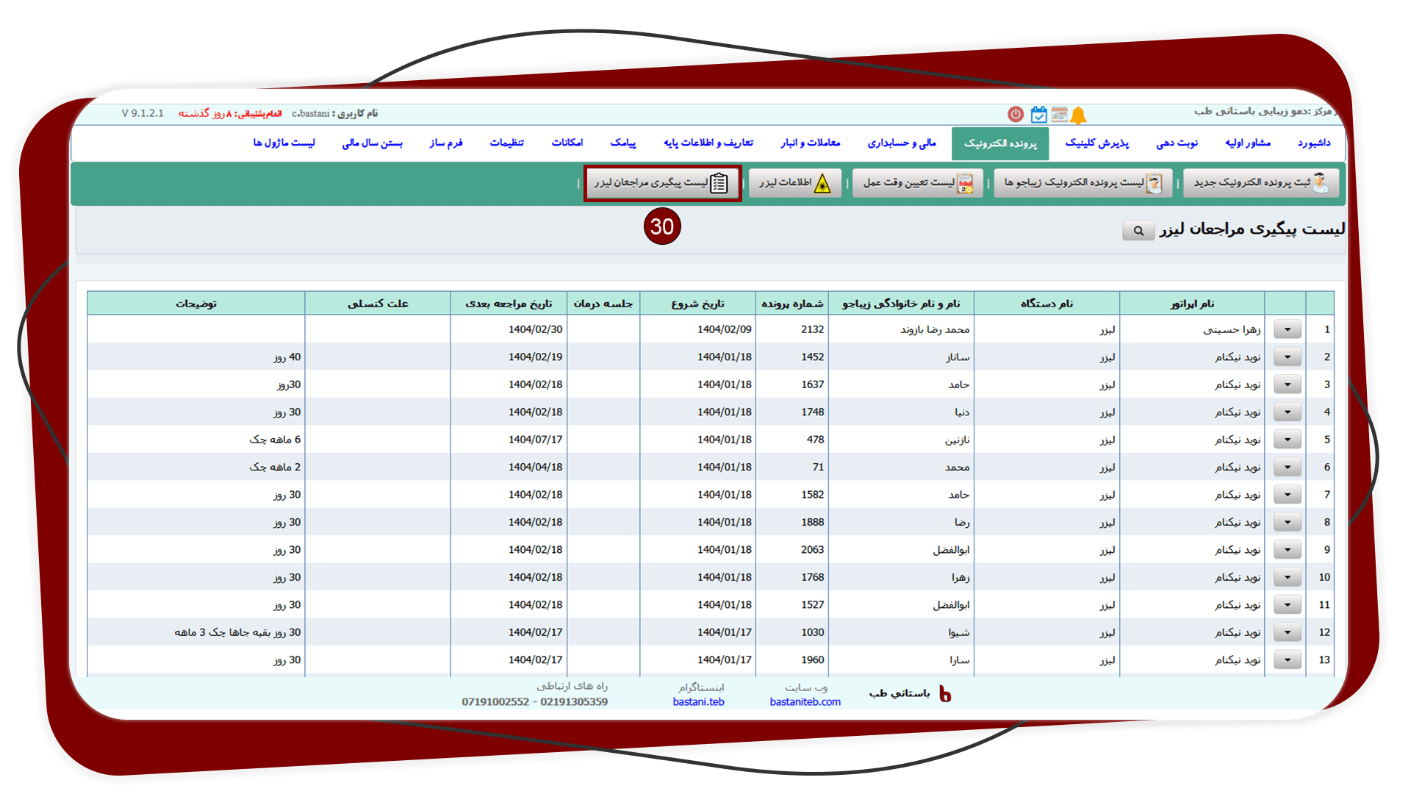Screen dimensions: 1411x794
Task: Click the search magnifier button beside page title
Action: 1138,230
